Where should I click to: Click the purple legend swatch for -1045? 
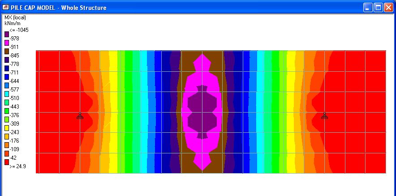pyautogui.click(x=7, y=34)
